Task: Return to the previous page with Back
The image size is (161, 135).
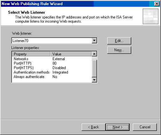Action: pyautogui.click(x=93, y=127)
